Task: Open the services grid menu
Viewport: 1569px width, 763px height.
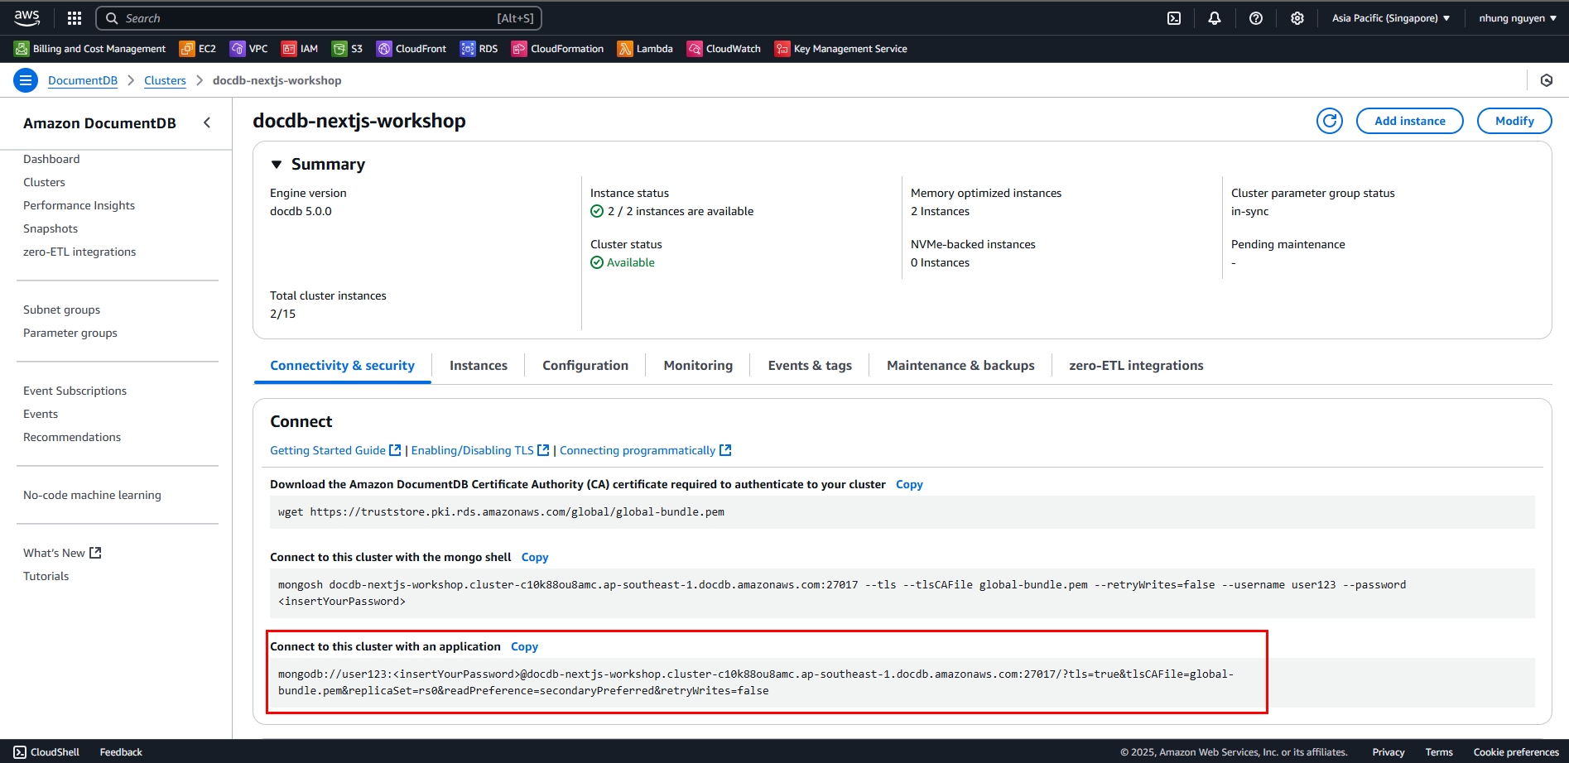Action: click(75, 18)
